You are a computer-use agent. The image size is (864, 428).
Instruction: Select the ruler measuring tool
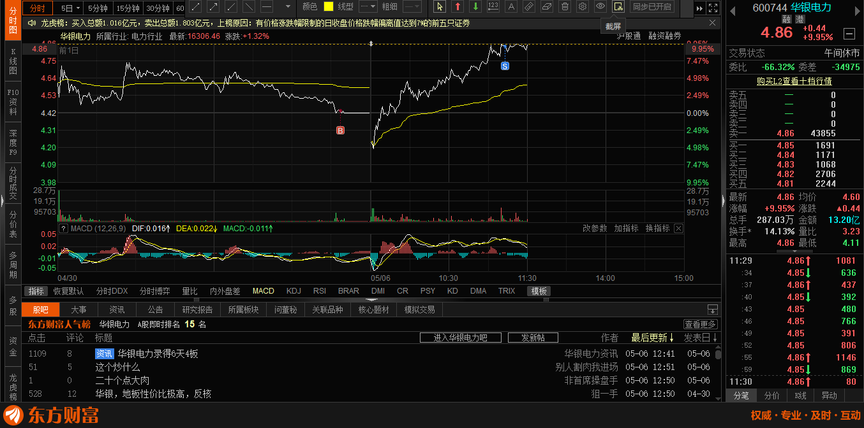click(529, 6)
